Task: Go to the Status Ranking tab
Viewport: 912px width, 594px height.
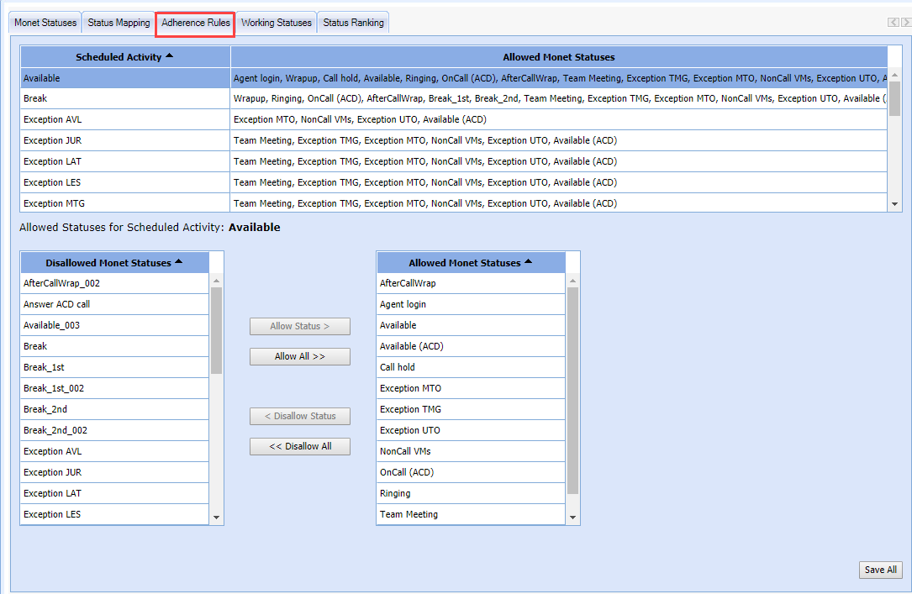Action: pos(353,23)
